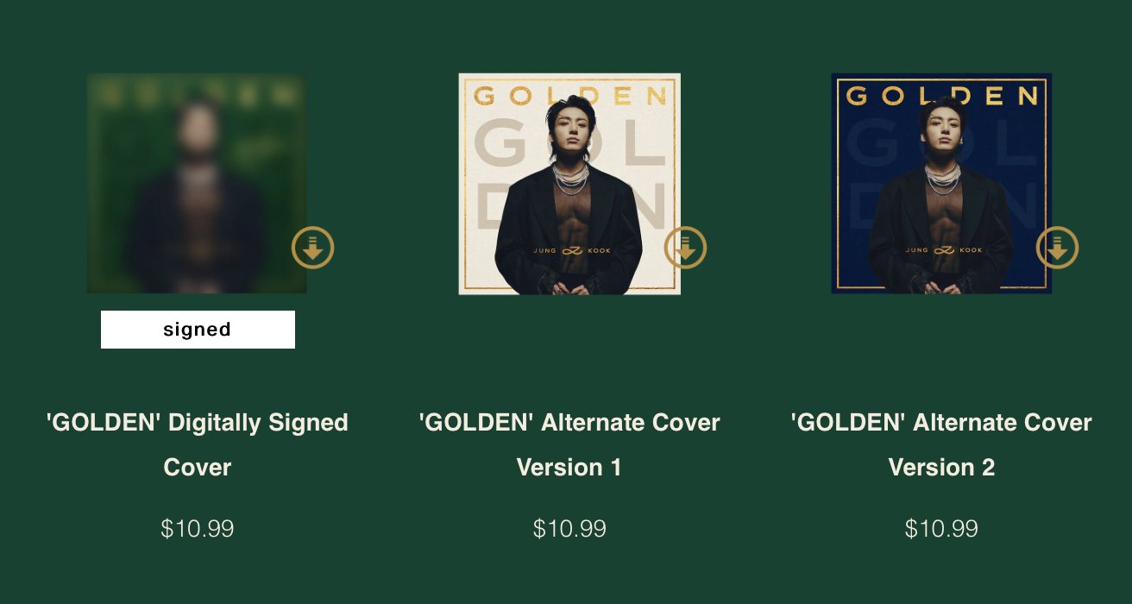Image resolution: width=1132 pixels, height=604 pixels.
Task: Click the white 'signed' button
Action: point(198,330)
